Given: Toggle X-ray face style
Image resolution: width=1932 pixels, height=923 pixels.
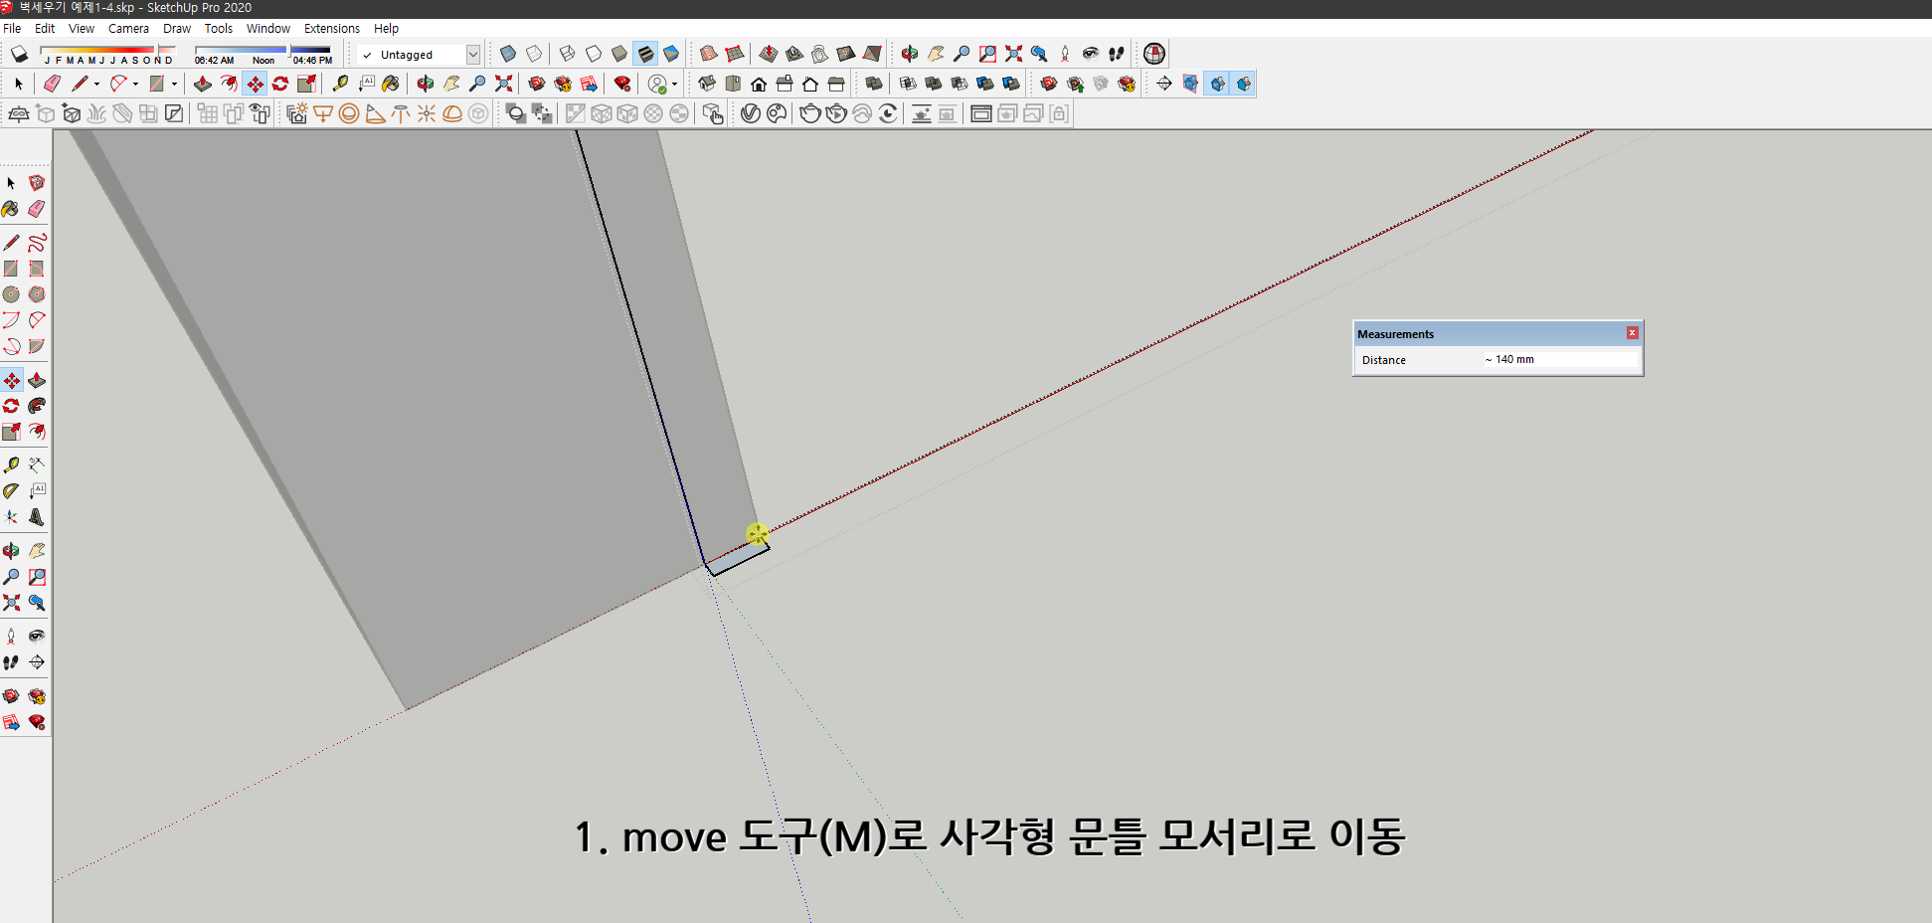Looking at the screenshot, I should coord(508,54).
